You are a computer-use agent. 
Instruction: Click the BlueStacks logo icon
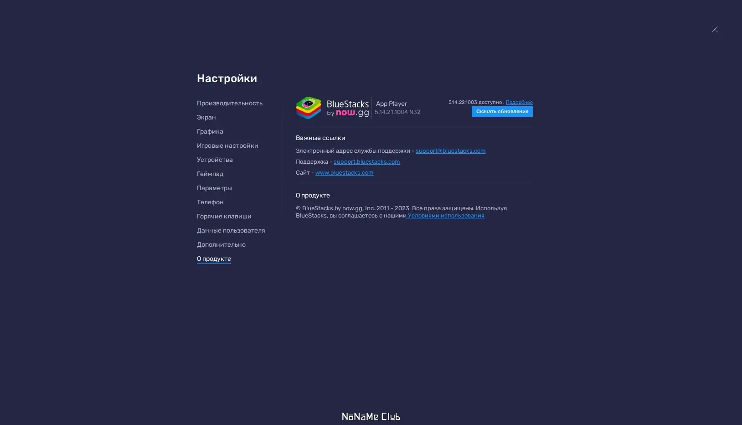tap(309, 108)
